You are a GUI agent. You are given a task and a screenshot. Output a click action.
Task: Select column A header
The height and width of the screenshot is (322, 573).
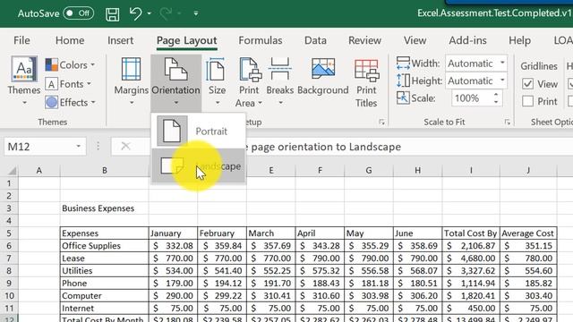point(39,171)
